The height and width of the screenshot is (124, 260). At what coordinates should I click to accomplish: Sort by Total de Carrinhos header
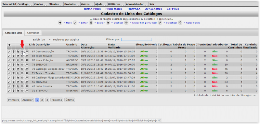point(235,46)
